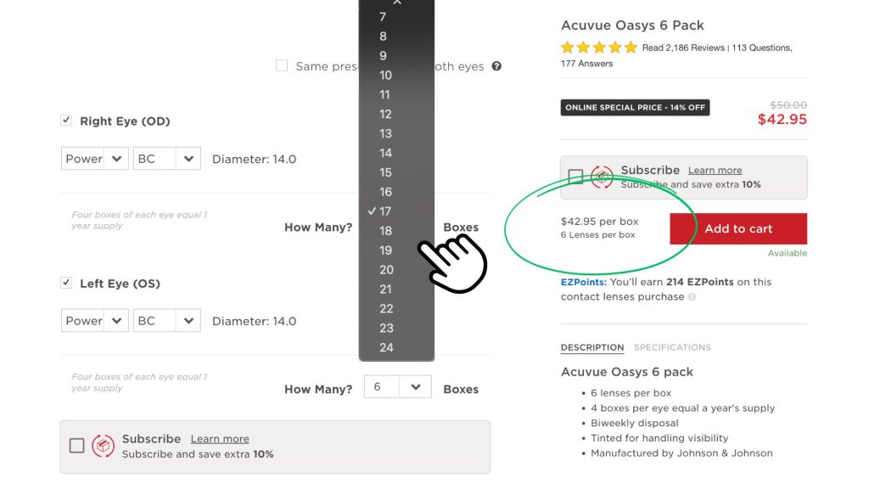Image resolution: width=869 pixels, height=489 pixels.
Task: Choose 24 from the quantity list
Action: coord(386,347)
